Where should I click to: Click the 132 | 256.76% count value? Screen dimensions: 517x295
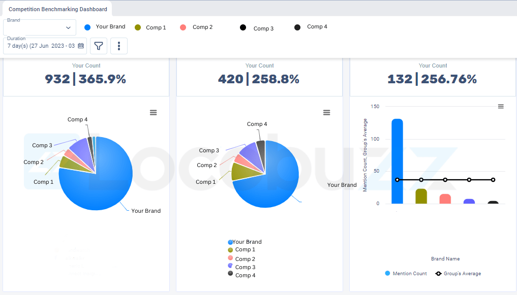[432, 79]
